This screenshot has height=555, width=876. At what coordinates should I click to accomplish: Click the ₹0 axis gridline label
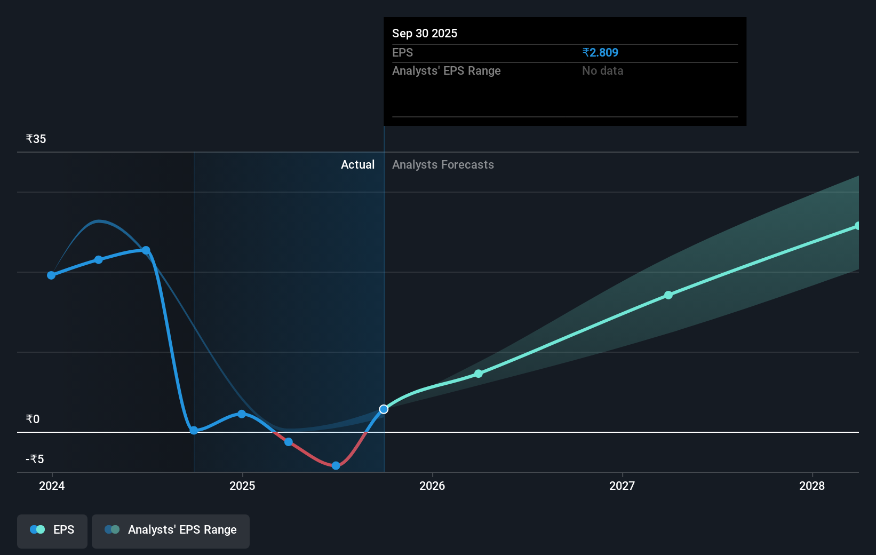pyautogui.click(x=32, y=419)
